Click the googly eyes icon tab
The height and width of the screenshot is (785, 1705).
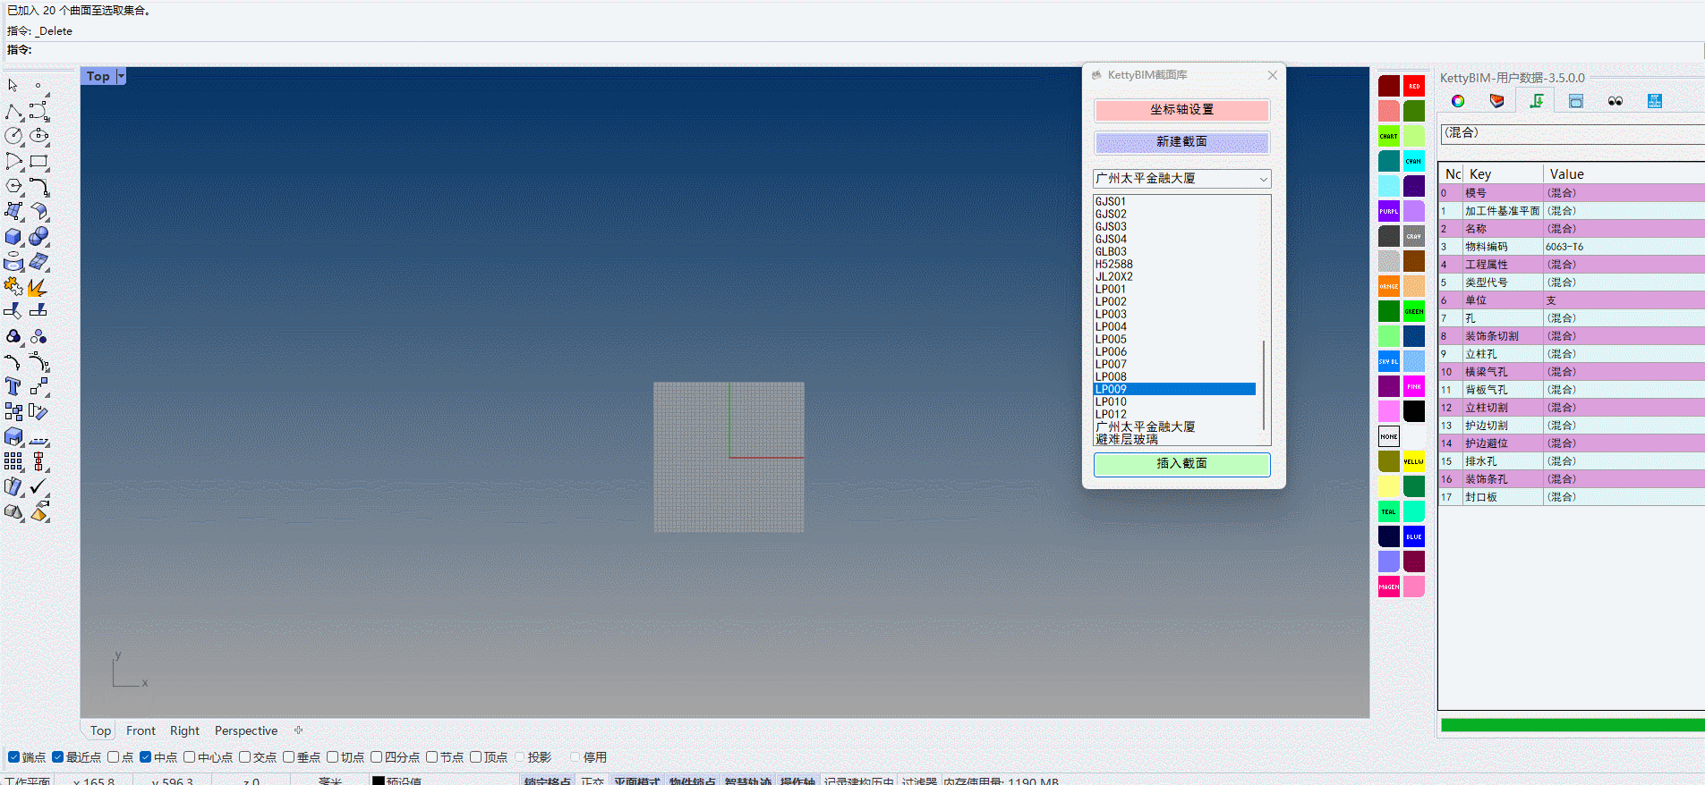pos(1615,101)
